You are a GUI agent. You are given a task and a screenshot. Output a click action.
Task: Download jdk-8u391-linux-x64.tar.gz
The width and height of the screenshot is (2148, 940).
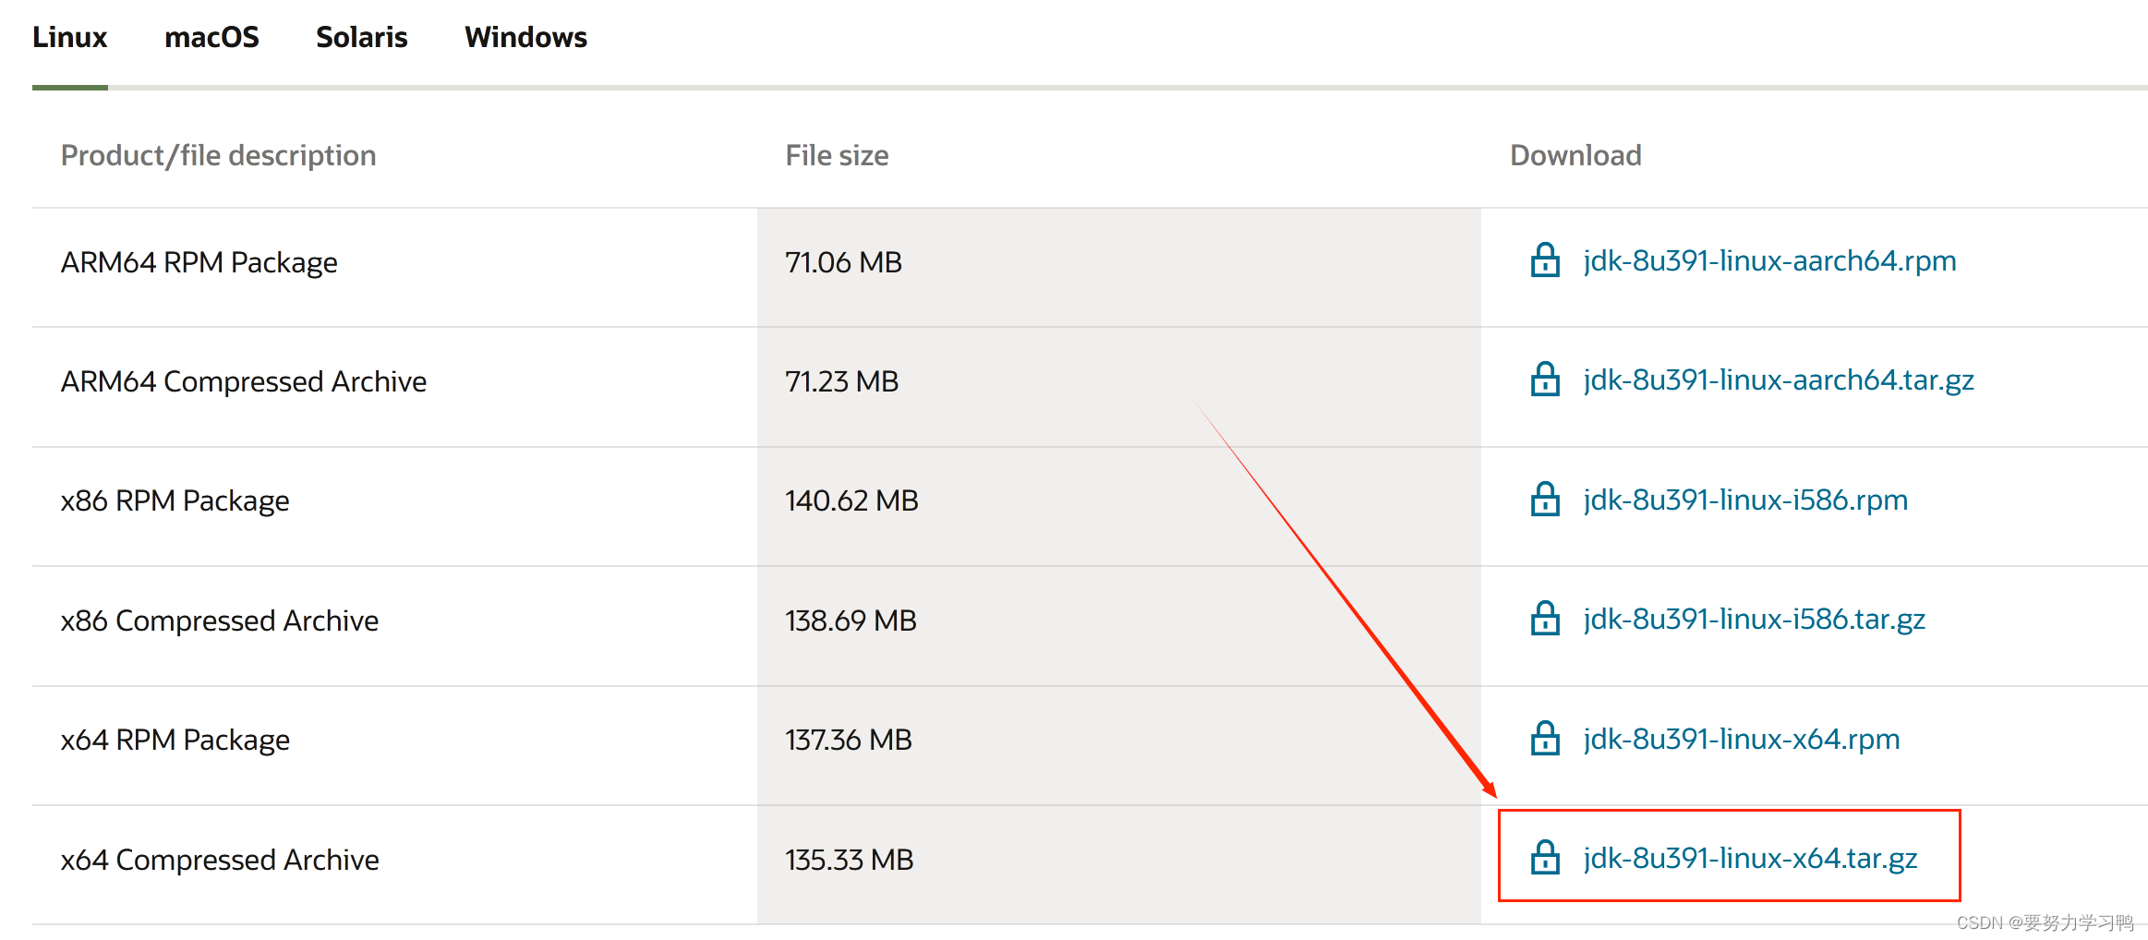1750,859
